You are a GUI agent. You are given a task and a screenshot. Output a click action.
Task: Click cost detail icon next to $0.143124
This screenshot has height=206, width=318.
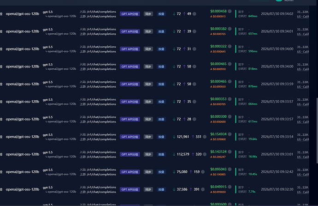pos(230,151)
